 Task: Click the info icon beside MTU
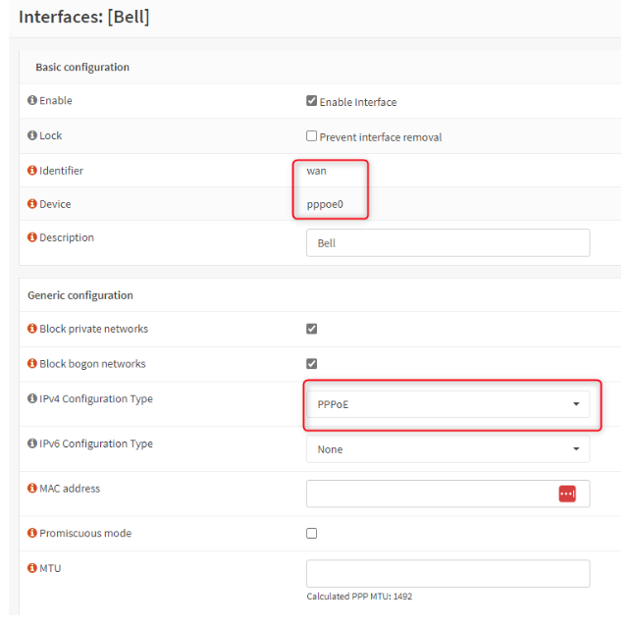coord(32,568)
